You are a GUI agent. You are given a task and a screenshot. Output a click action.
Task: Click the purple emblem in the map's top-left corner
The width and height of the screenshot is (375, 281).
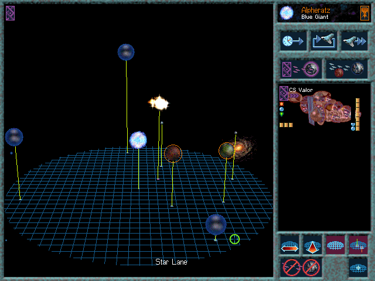coord(11,13)
